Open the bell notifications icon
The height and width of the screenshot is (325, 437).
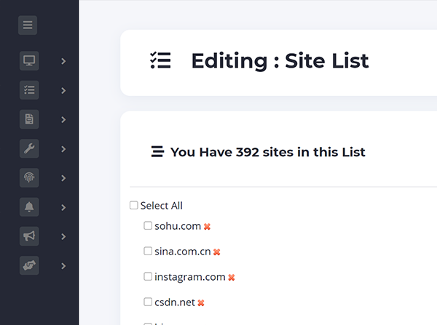click(29, 207)
